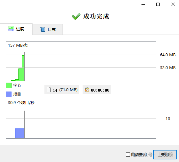The height and width of the screenshot is (162, 179).
Task: Click the blue notebook log icon
Action: [42, 30]
